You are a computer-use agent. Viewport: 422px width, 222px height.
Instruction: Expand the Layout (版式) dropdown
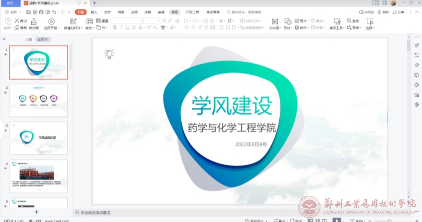pos(90,28)
